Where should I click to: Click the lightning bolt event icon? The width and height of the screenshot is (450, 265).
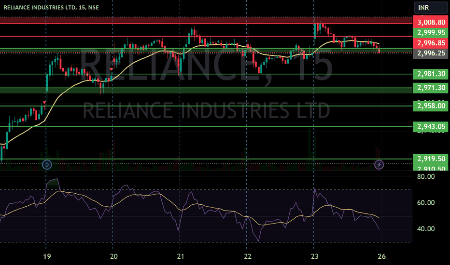point(379,165)
